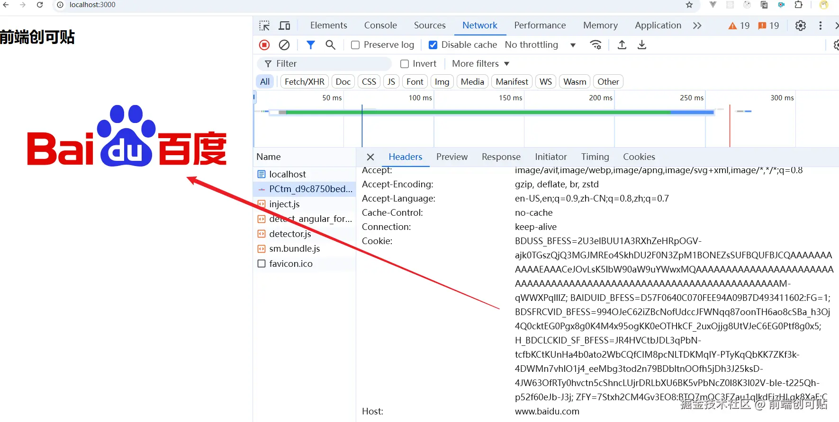
Task: Filter requests by Fetch/XHR
Action: tap(305, 82)
